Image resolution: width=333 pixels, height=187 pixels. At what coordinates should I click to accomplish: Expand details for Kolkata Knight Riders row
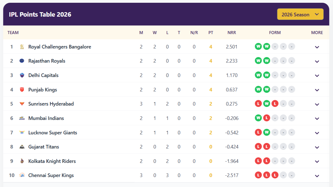pos(317,161)
